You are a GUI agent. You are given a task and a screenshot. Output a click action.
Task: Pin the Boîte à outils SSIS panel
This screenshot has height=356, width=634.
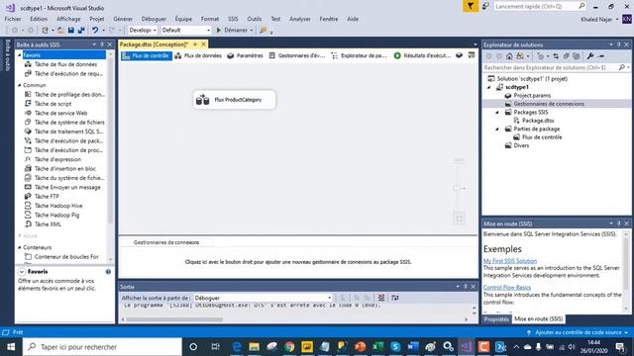click(102, 44)
